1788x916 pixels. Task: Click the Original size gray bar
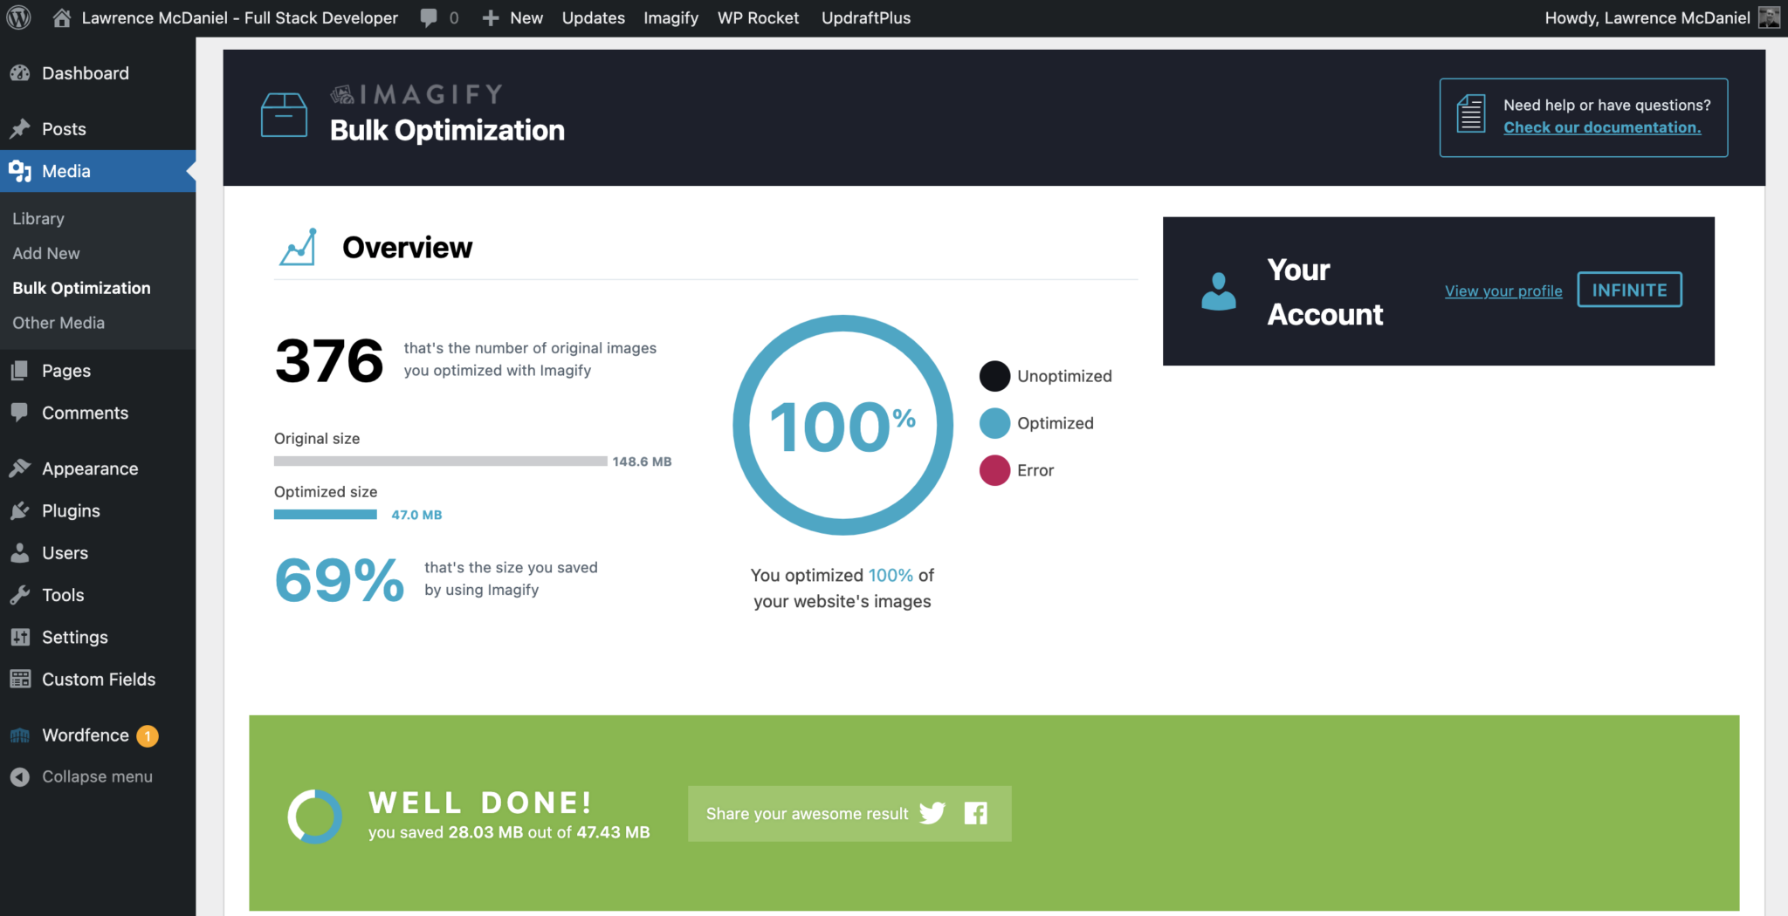coord(440,461)
